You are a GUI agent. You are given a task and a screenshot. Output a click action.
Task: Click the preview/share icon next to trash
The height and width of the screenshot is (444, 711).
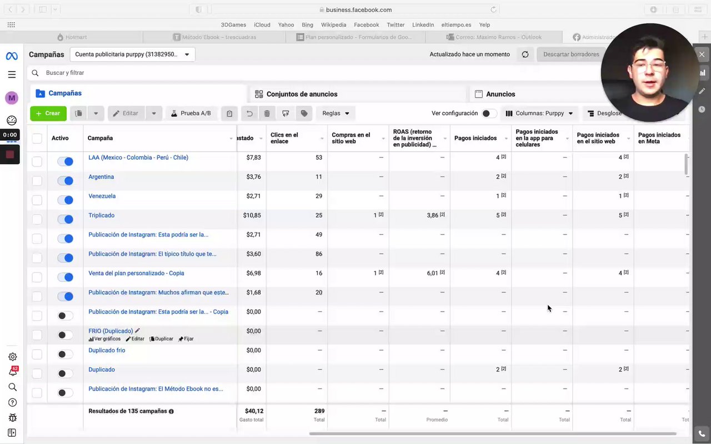(x=286, y=113)
